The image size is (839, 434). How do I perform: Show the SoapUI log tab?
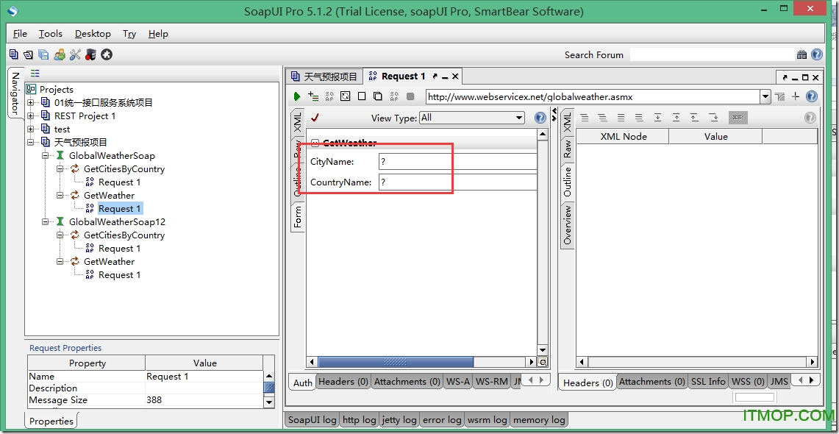pyautogui.click(x=313, y=419)
